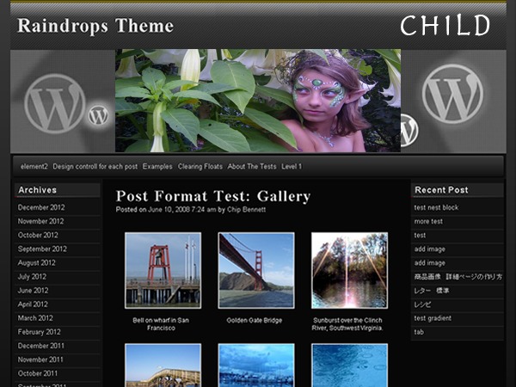Open the レシピ recent post
This screenshot has width=516, height=387.
tap(422, 304)
